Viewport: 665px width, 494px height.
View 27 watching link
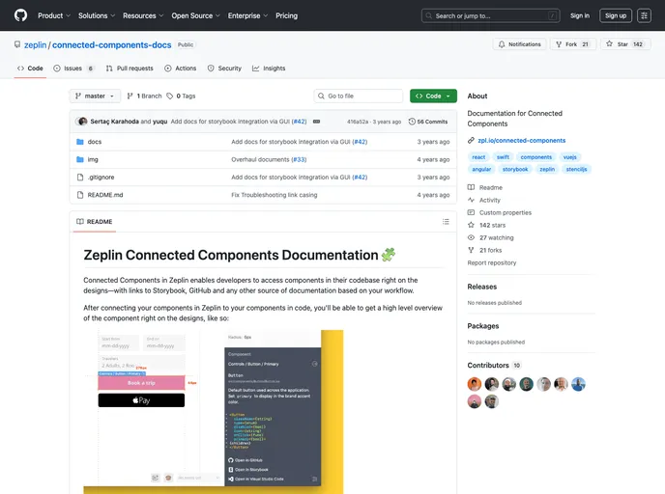490,237
